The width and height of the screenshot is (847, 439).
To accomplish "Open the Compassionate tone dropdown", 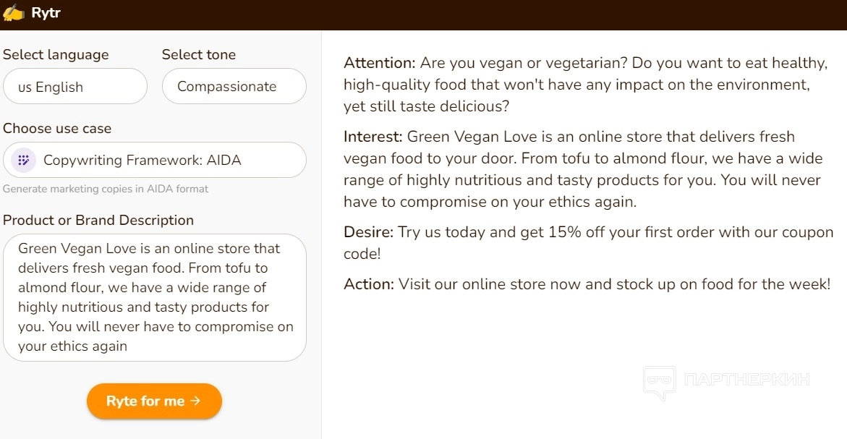I will point(234,87).
